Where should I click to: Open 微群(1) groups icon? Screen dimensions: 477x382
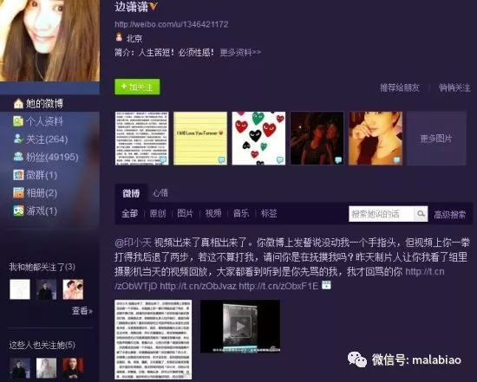click(x=18, y=175)
